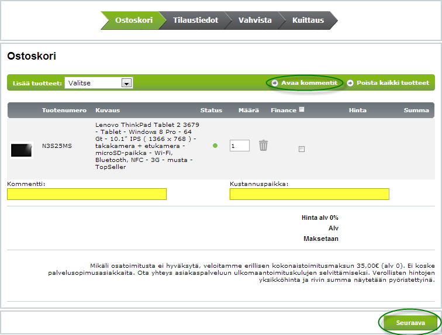Click the Summa column header
This screenshot has height=335, width=442.
pos(416,110)
